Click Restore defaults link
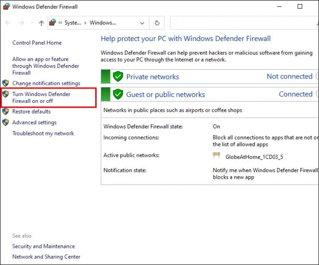Image resolution: width=319 pixels, height=265 pixels. (31, 112)
